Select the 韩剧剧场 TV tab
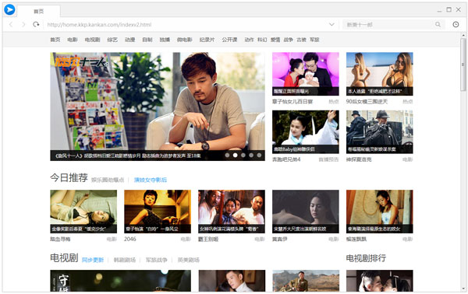This screenshot has height=294, width=468. 125,260
